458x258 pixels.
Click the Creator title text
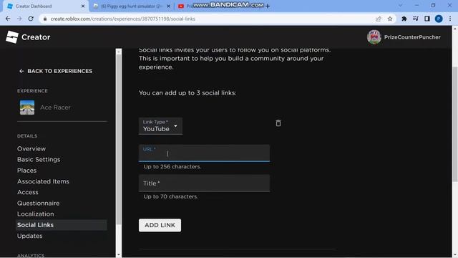[36, 37]
